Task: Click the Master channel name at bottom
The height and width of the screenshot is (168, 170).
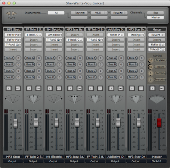Action: coord(157,157)
